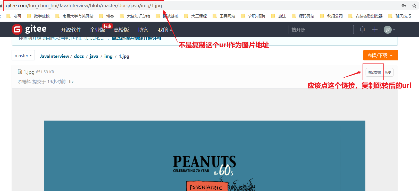Screen dimensions: 419x191
Task: Open the 安装谷歌浏览器 bookmark folder
Action: click(x=365, y=16)
